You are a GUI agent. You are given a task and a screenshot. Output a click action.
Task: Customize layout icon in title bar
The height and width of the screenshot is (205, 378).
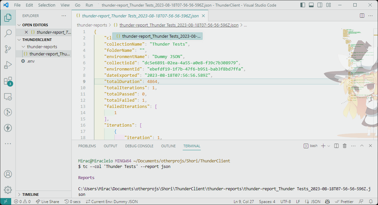click(x=329, y=5)
